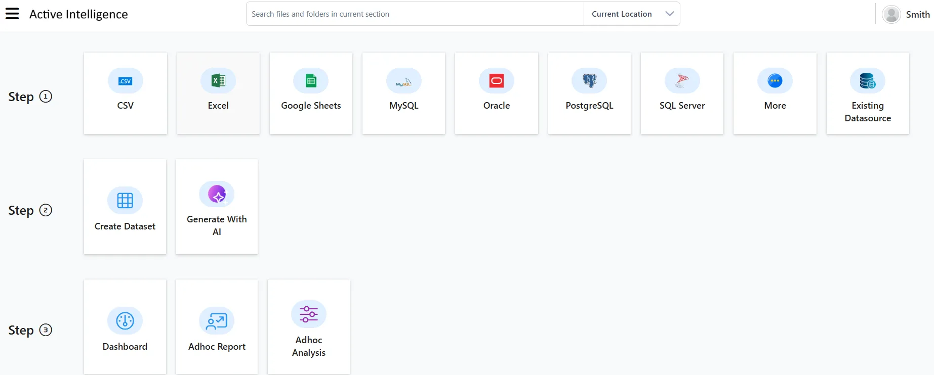934x375 pixels.
Task: Select the Existing Datasource icon
Action: coord(868,81)
